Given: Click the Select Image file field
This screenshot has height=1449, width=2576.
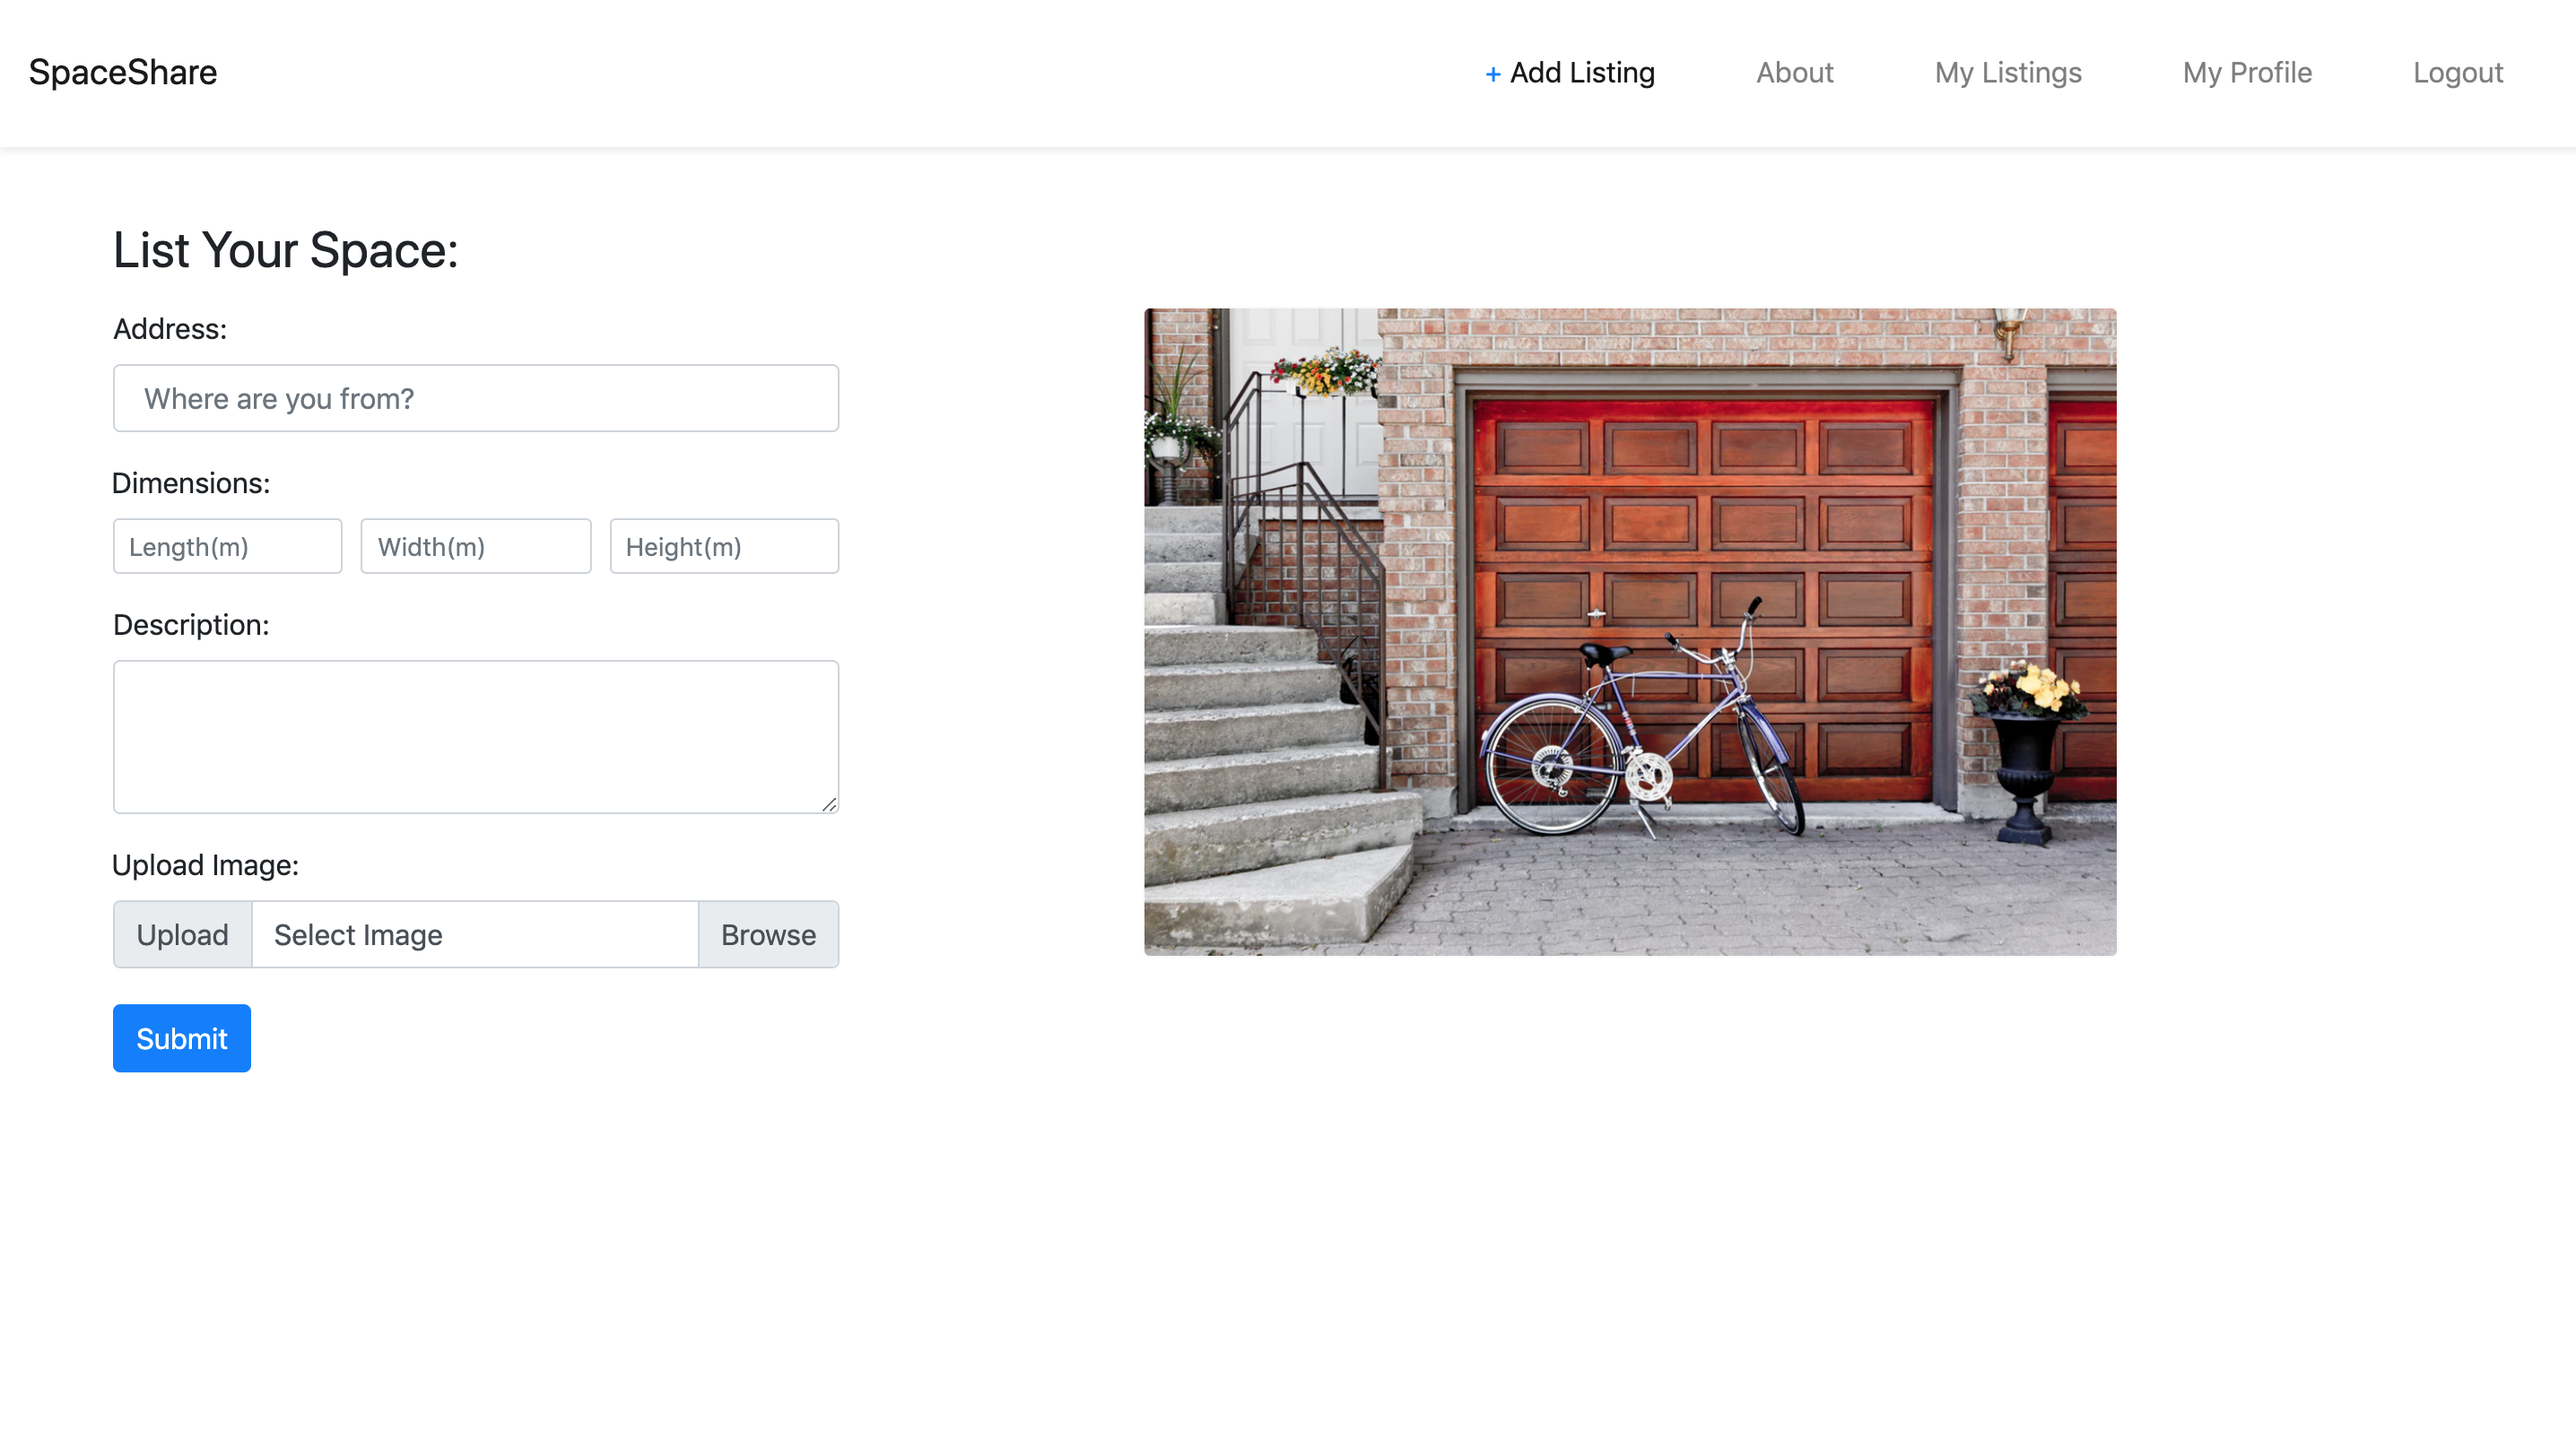Looking at the screenshot, I should [x=475, y=934].
